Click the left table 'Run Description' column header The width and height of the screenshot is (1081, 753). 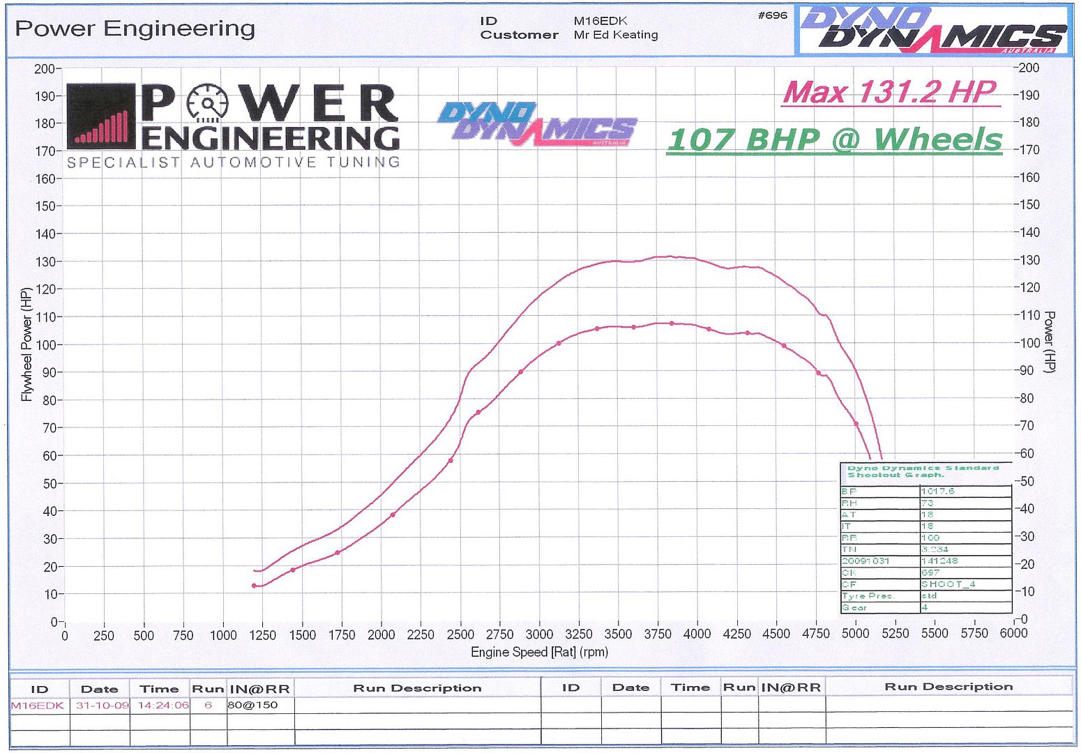[x=417, y=688]
